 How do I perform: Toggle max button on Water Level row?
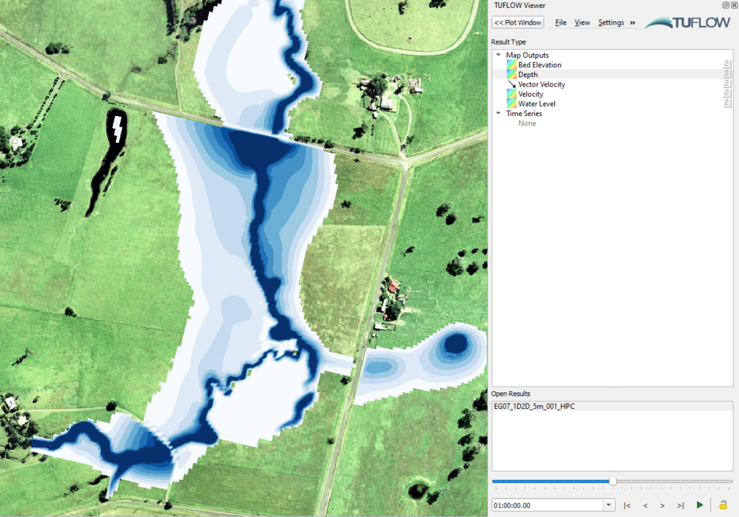pos(727,104)
